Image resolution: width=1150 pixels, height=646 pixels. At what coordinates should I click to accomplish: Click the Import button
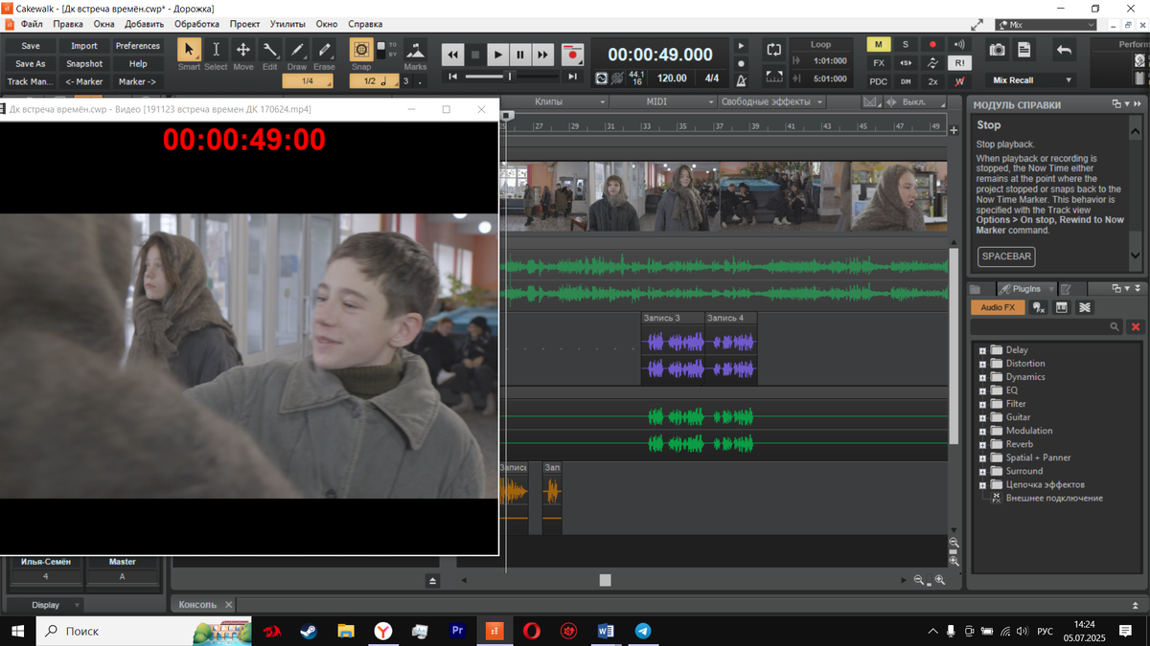coord(84,46)
